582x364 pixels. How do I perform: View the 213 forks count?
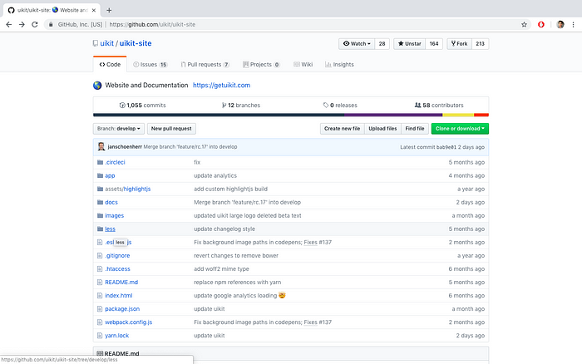pyautogui.click(x=480, y=43)
